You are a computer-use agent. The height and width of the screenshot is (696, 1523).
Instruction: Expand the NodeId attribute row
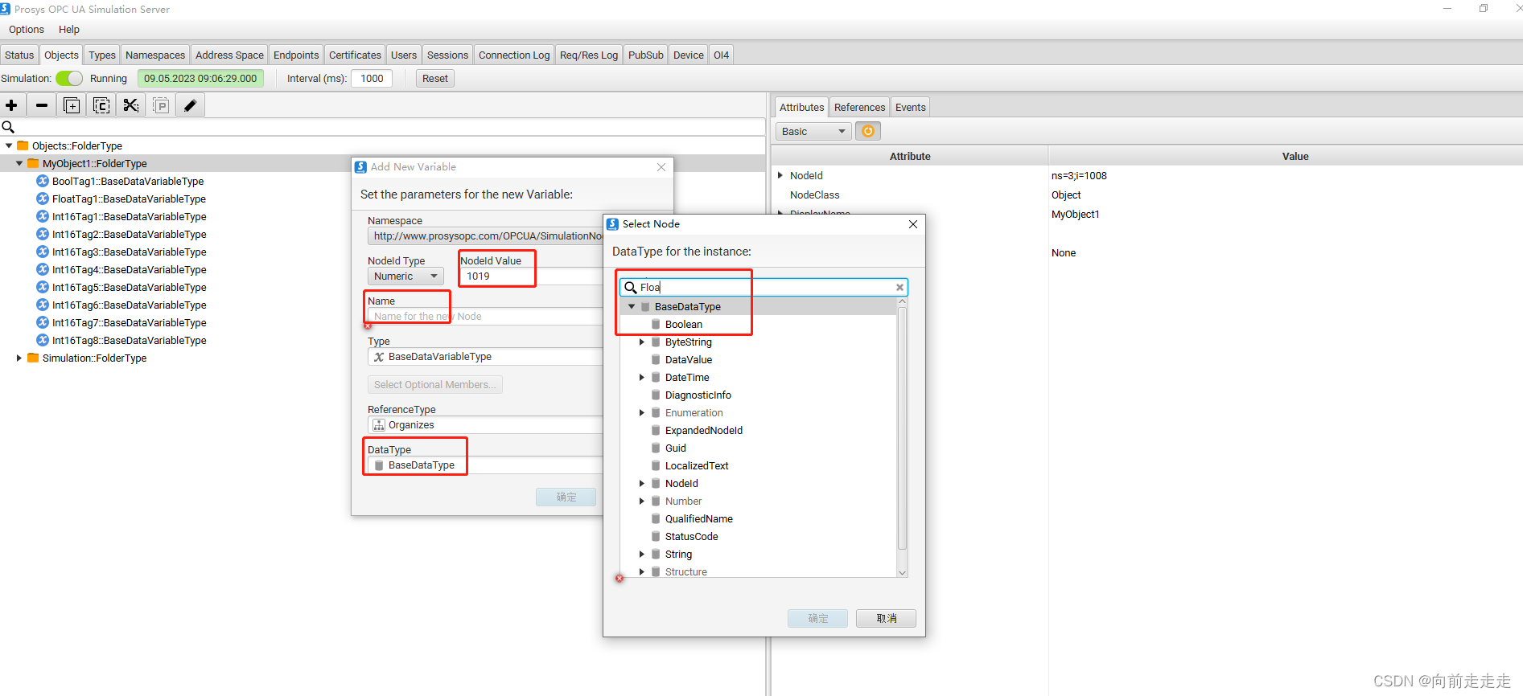pyautogui.click(x=780, y=175)
